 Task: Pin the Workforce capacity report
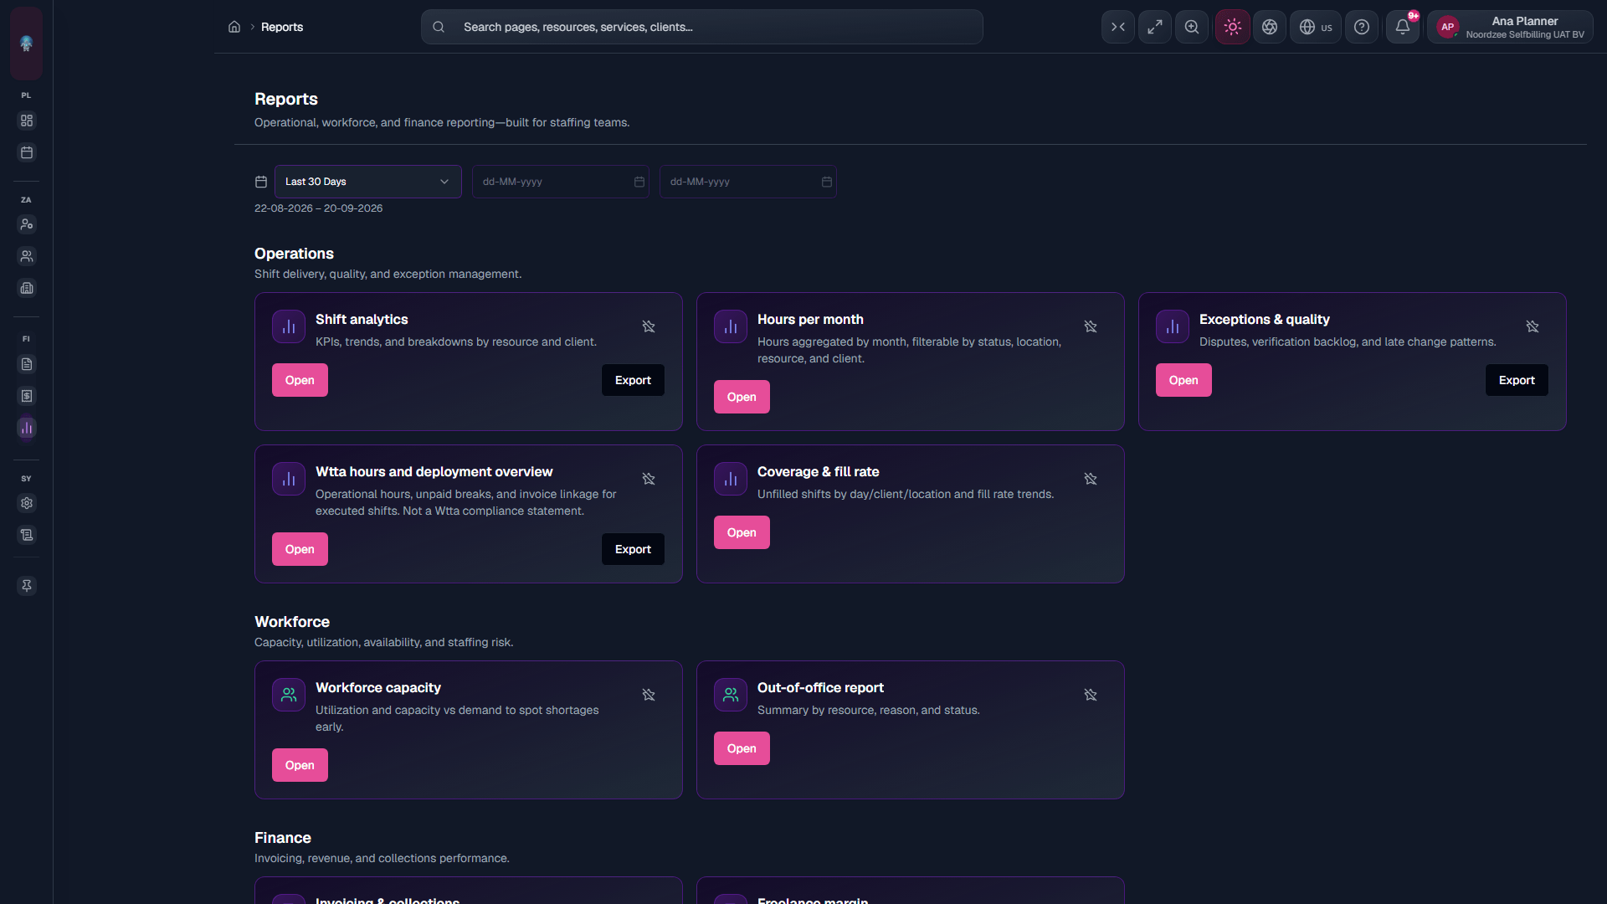649,695
